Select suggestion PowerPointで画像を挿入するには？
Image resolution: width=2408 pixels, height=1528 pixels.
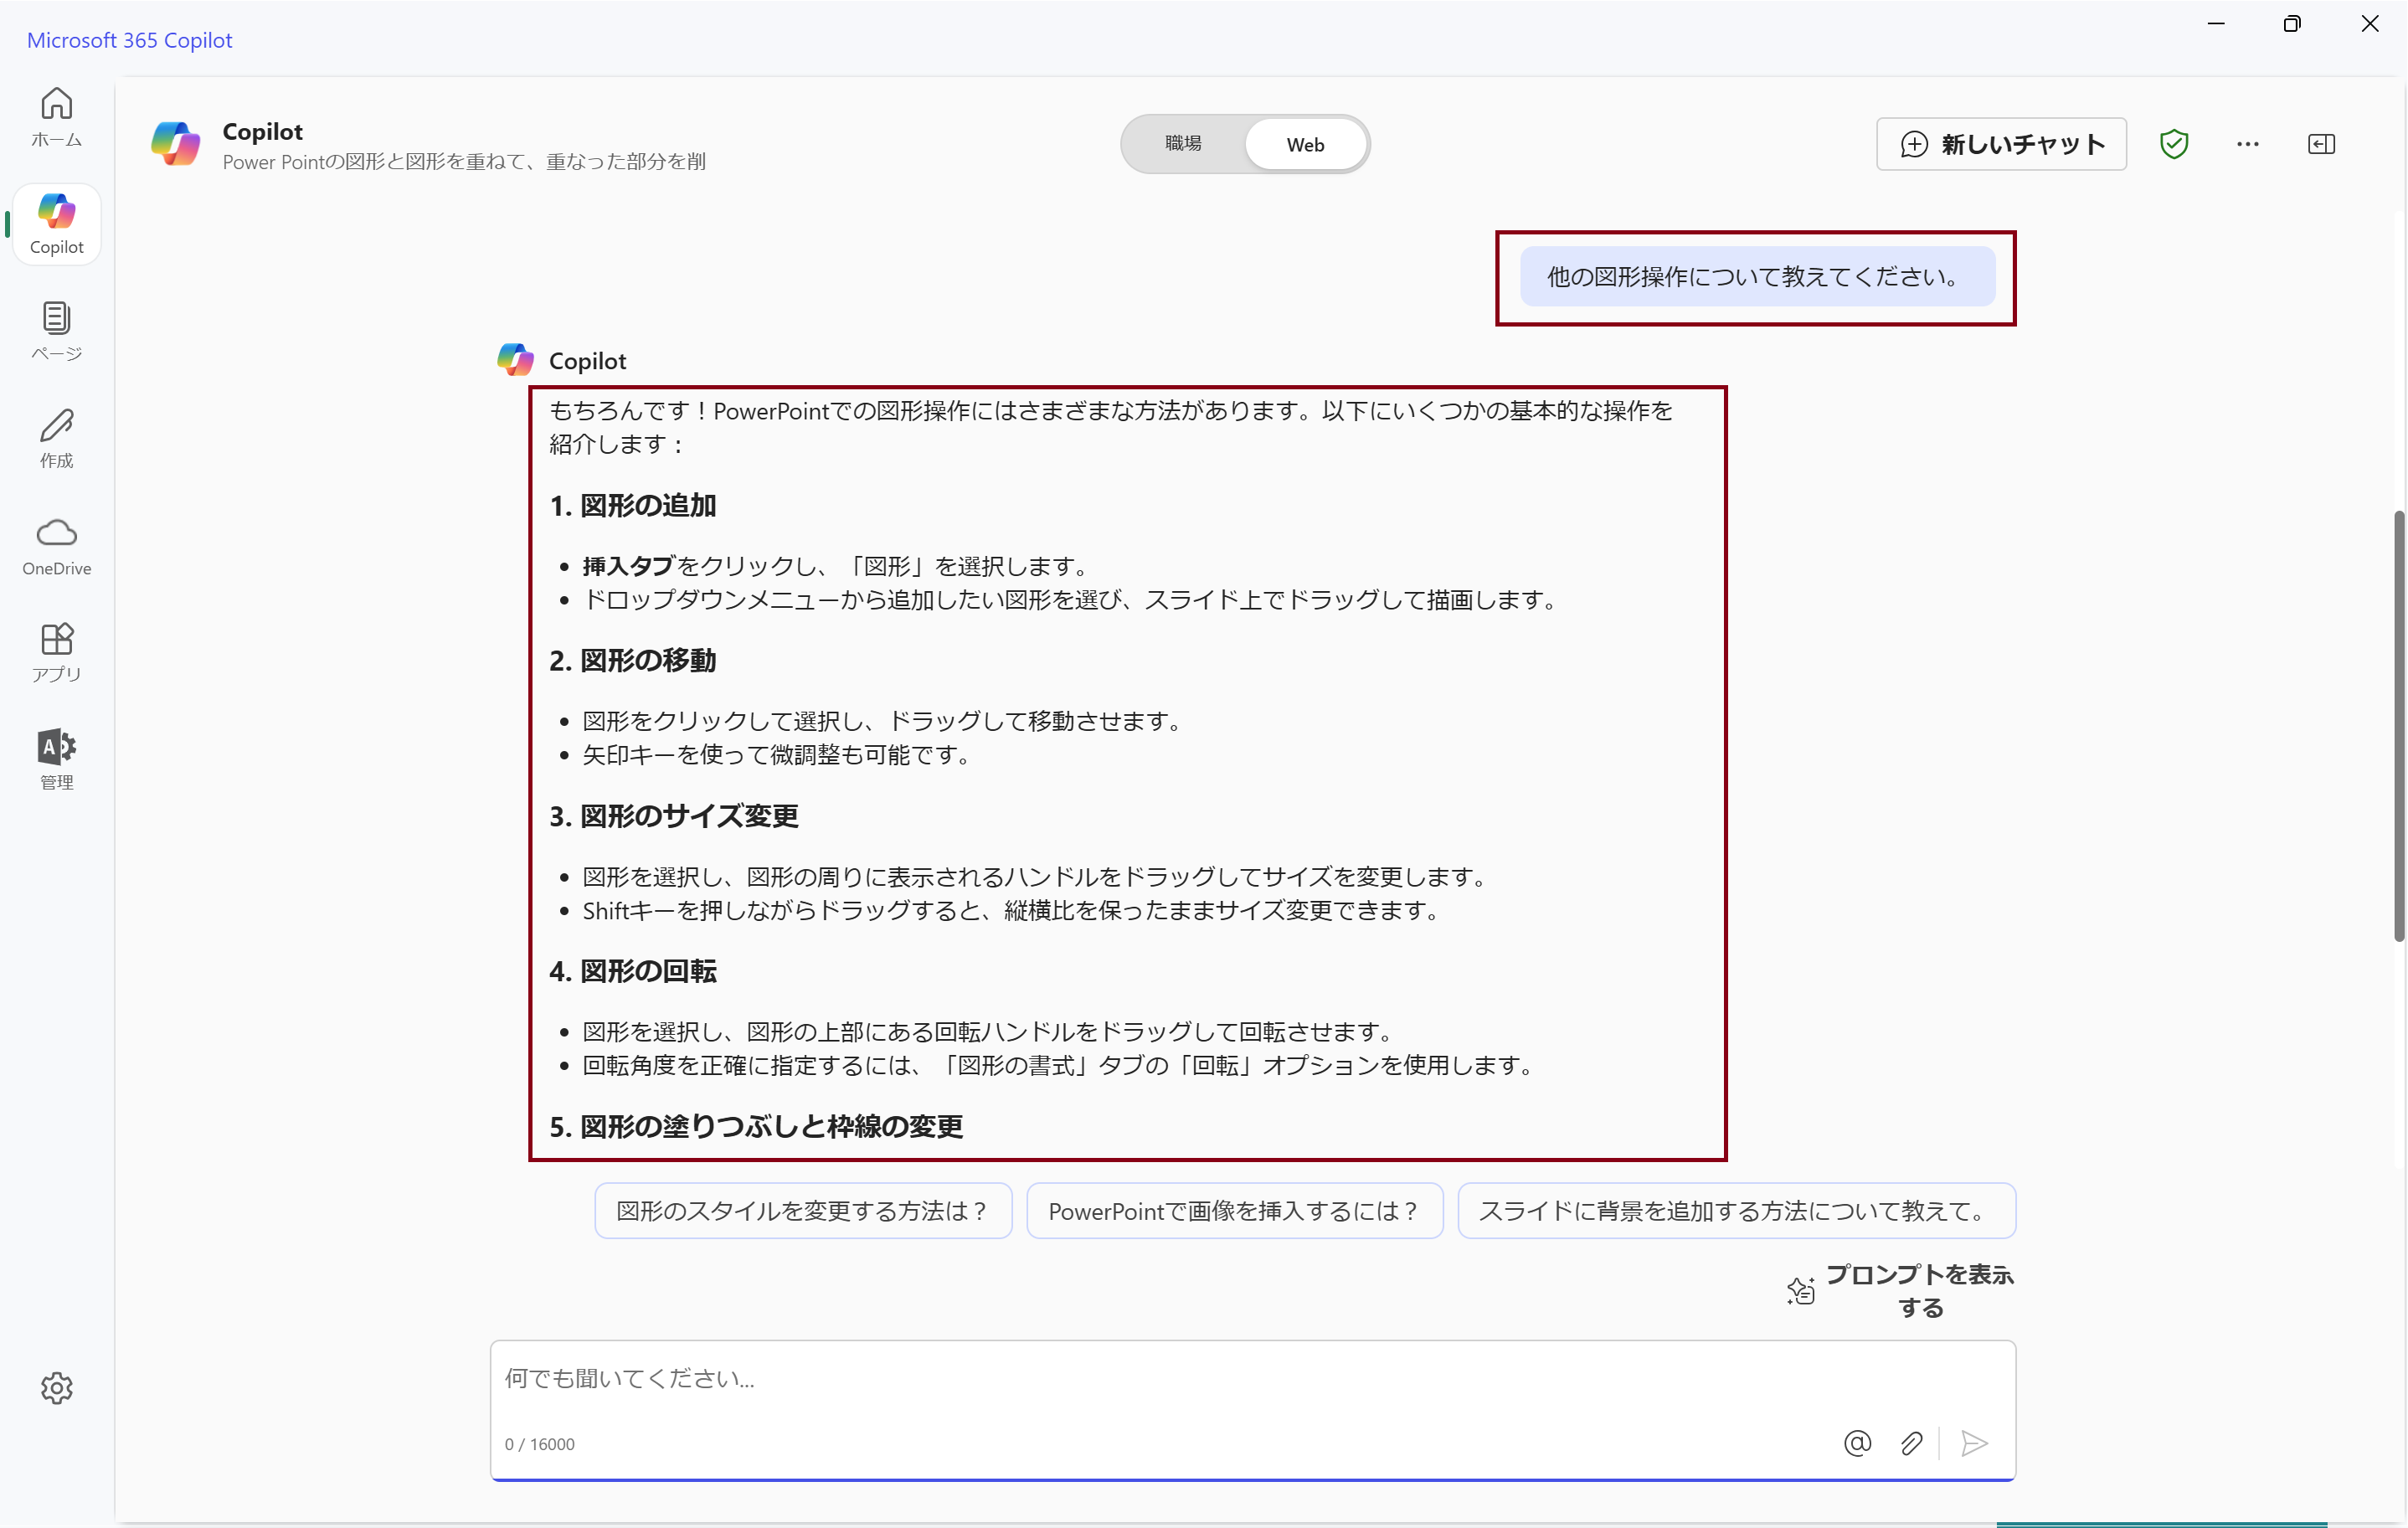(1234, 1211)
